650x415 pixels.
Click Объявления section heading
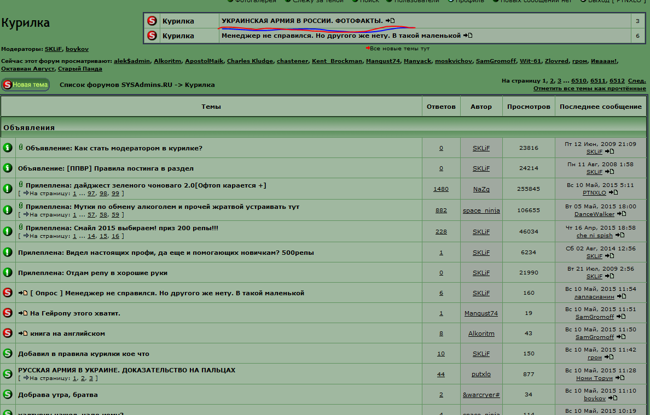tap(29, 127)
